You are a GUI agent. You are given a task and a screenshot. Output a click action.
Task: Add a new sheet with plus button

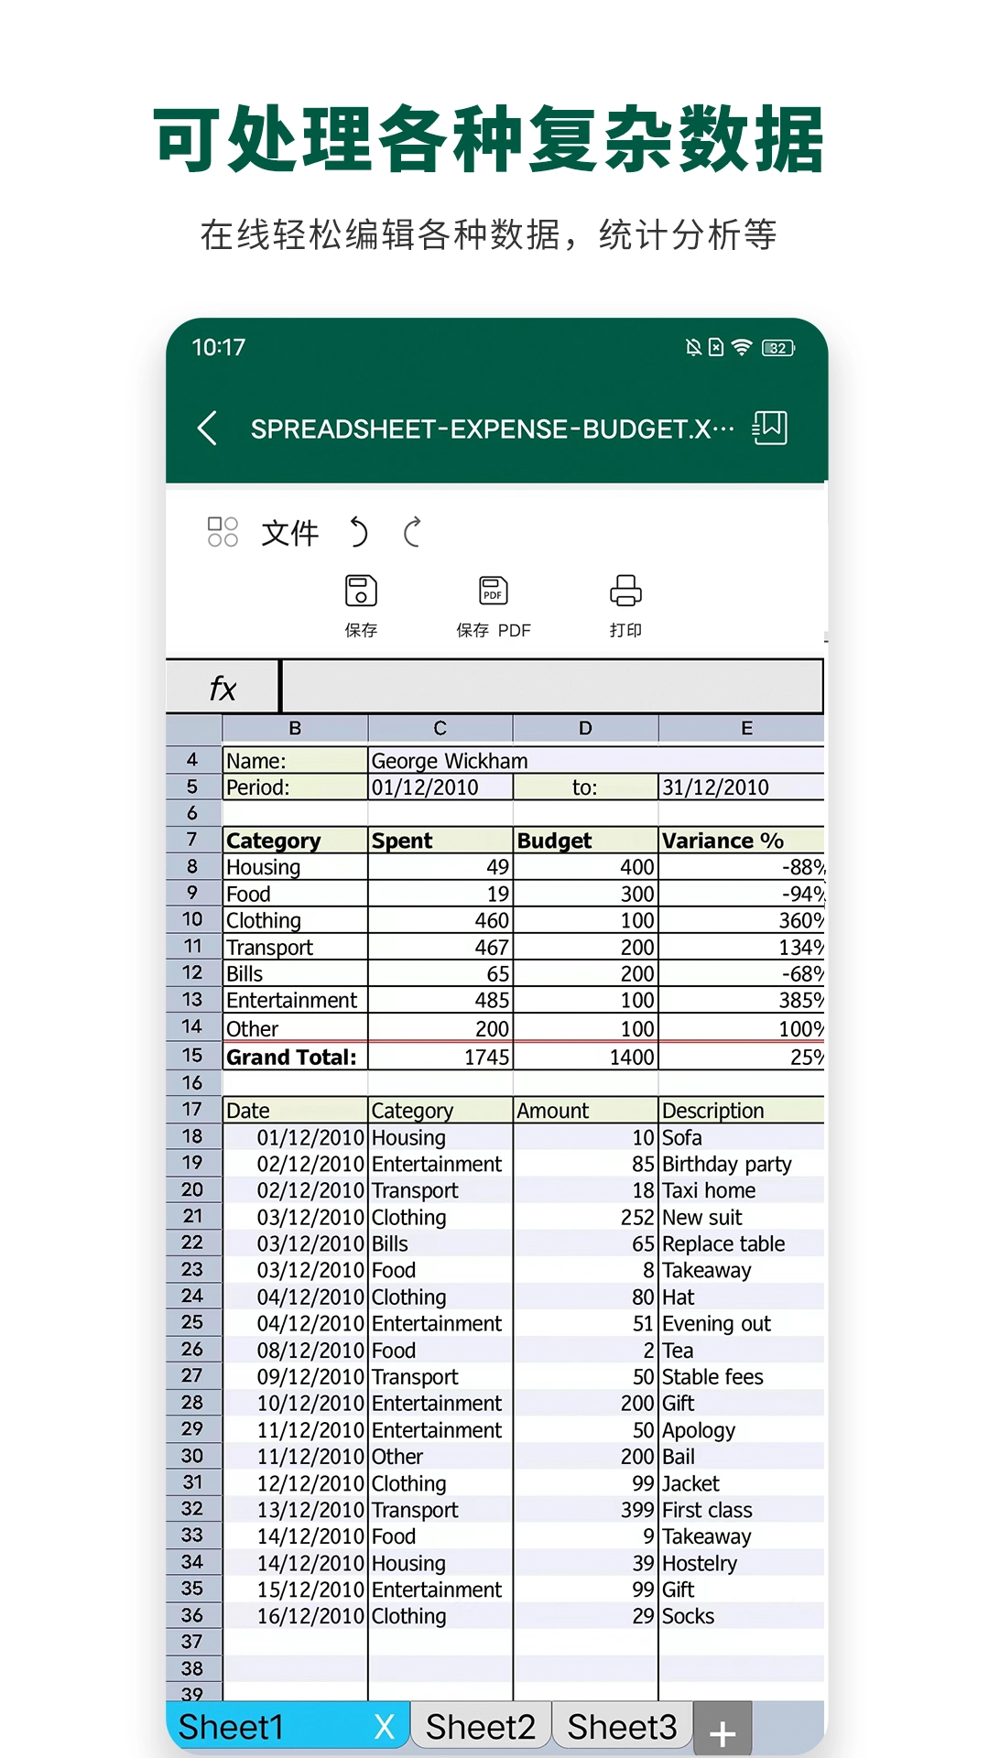723,1732
